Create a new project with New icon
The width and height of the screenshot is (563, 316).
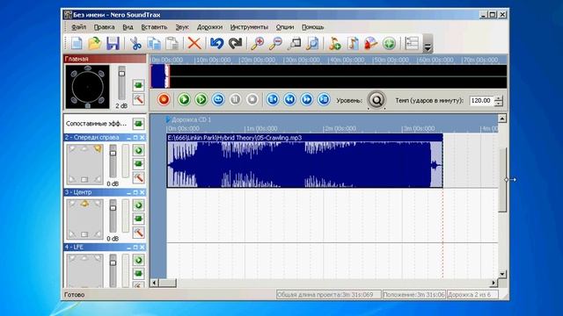(x=77, y=43)
